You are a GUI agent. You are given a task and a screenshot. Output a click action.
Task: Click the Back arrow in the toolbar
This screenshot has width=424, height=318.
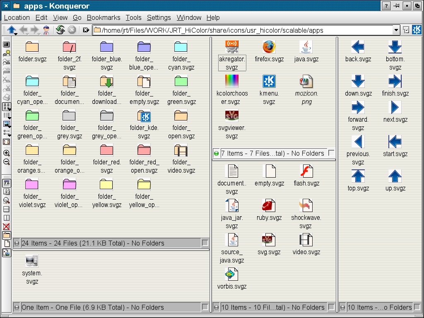tap(24, 29)
